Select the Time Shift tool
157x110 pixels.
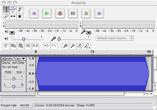13,16
